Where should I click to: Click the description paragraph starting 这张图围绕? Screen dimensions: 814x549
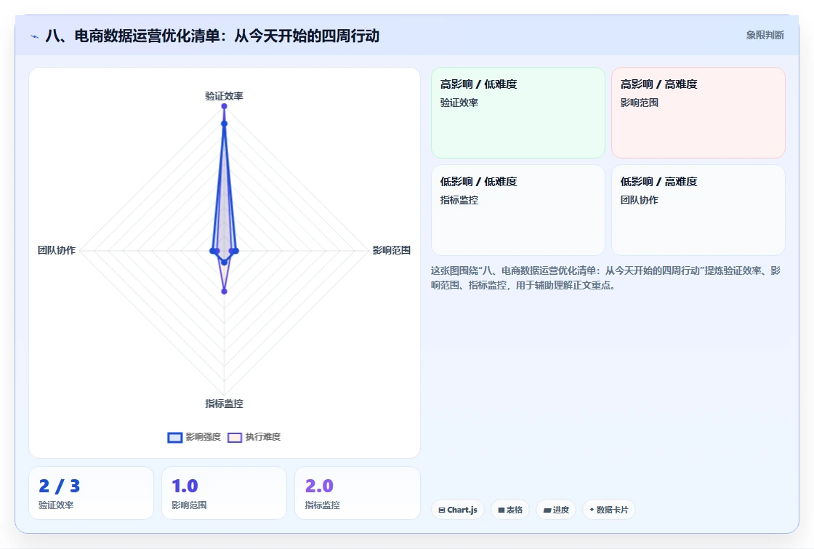tap(605, 278)
